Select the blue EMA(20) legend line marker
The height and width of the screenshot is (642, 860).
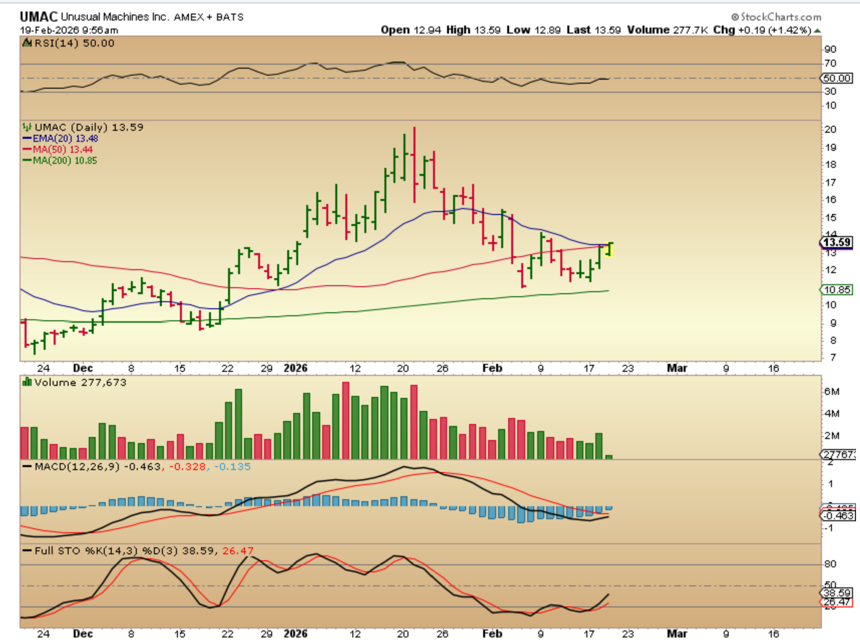click(x=27, y=138)
